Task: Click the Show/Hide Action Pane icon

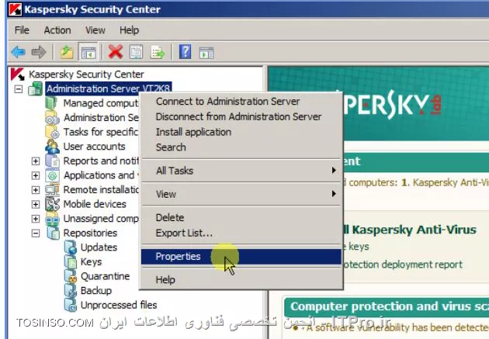Action: pos(206,53)
